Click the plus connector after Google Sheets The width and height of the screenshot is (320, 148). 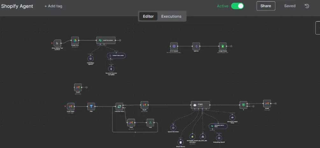coord(231,46)
